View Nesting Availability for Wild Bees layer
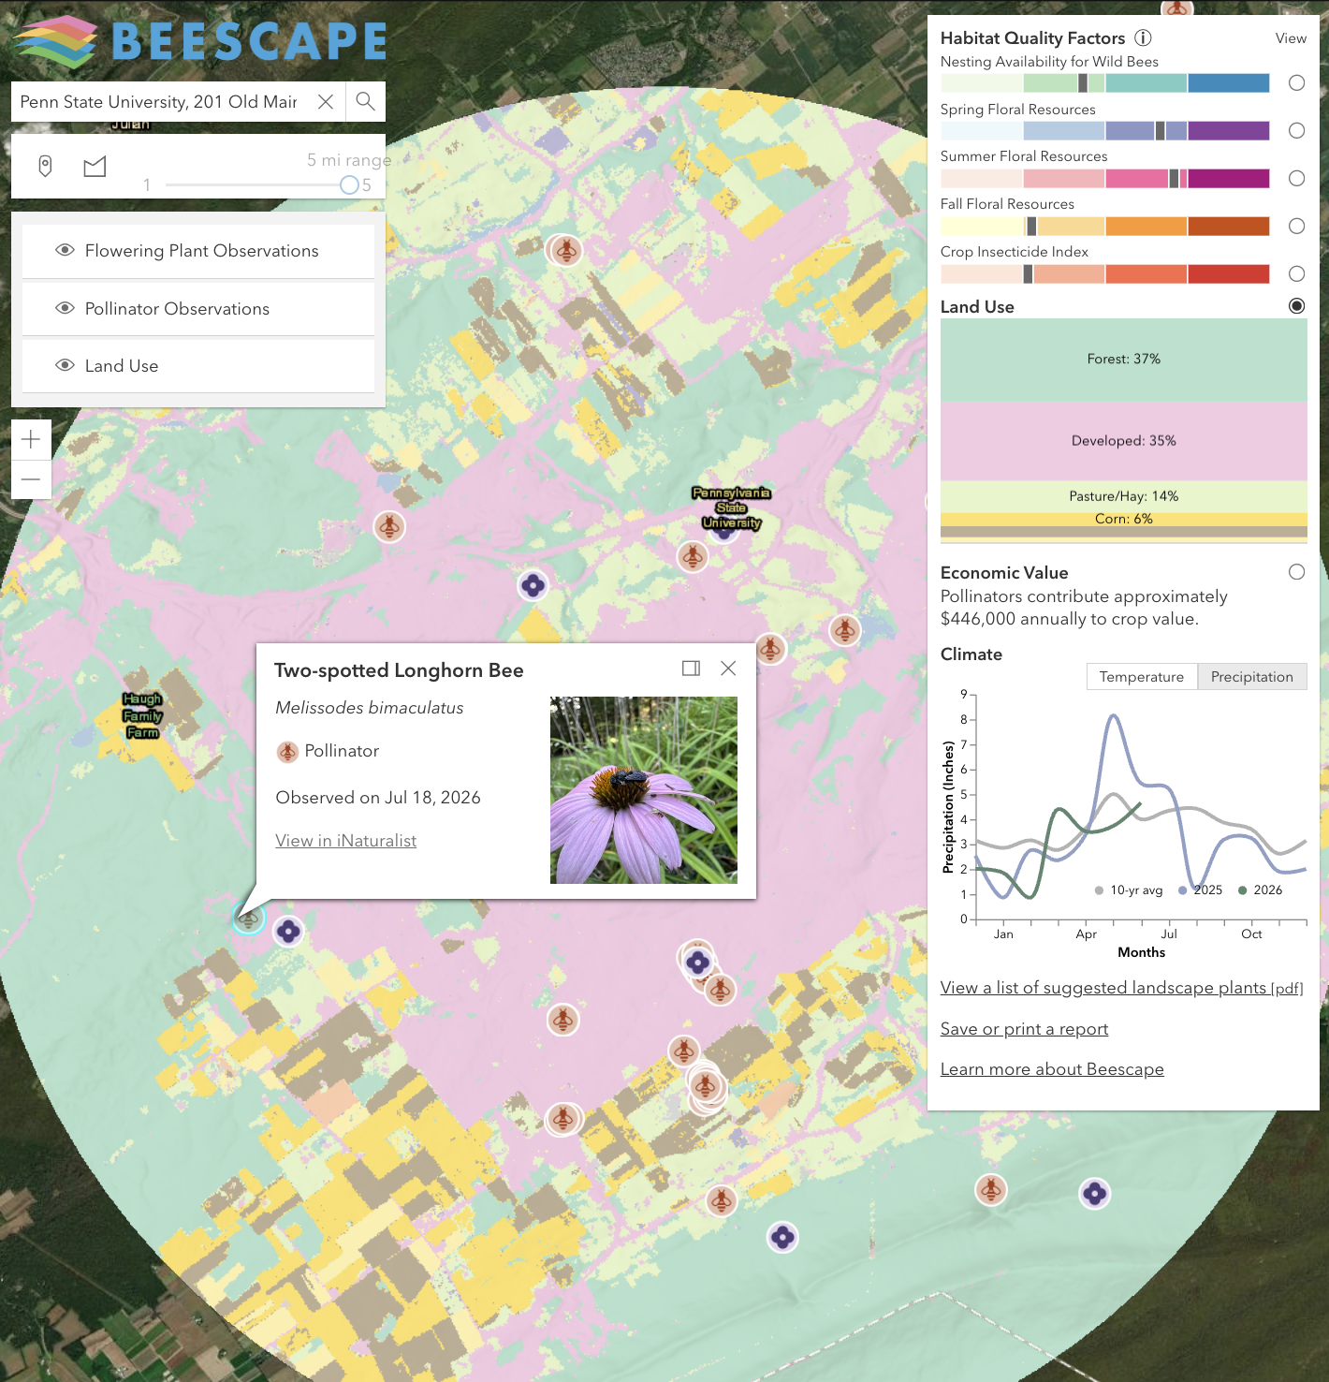The width and height of the screenshot is (1329, 1382). [1296, 83]
